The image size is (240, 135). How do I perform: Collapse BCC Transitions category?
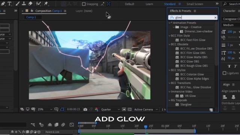click(169, 83)
